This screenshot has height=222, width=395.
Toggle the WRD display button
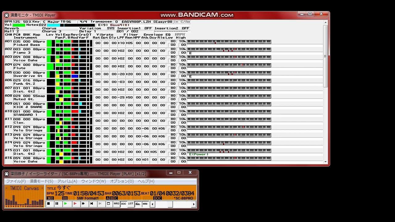pyautogui.click(x=116, y=204)
